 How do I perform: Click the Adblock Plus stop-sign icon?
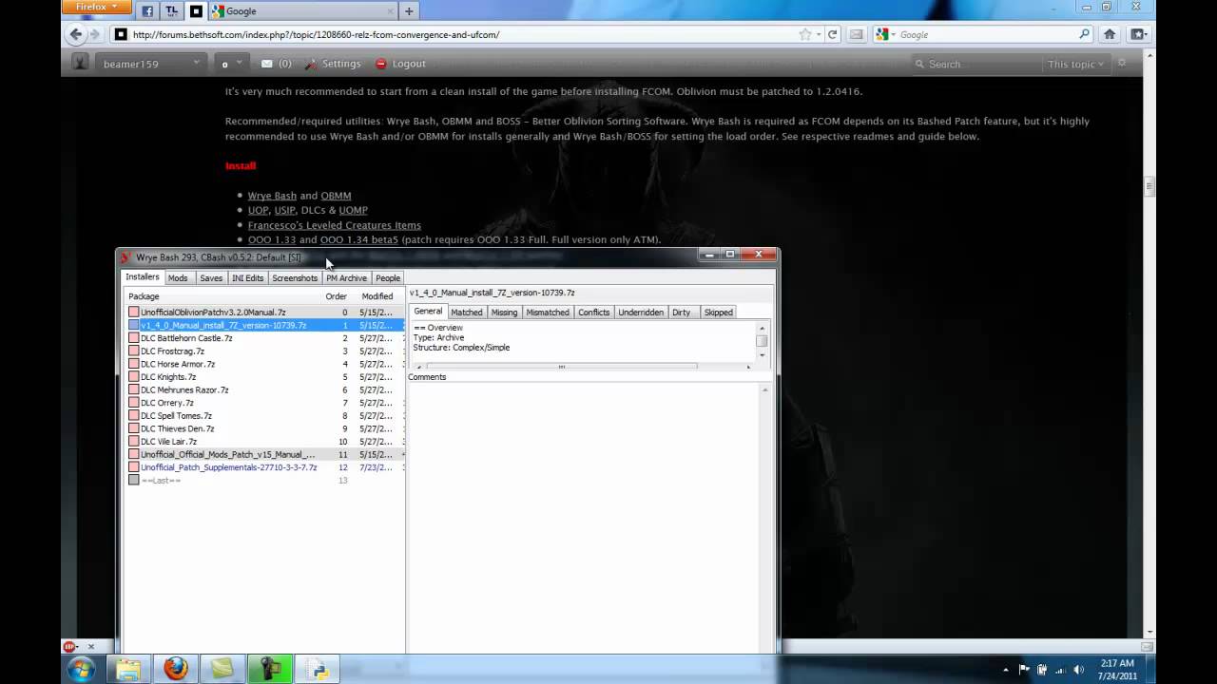tap(69, 646)
